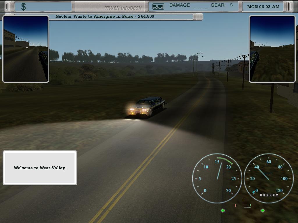Click the GEAR 5 readout

(221, 5)
